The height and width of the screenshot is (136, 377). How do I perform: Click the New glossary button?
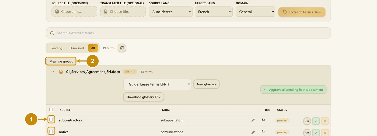[207, 84]
